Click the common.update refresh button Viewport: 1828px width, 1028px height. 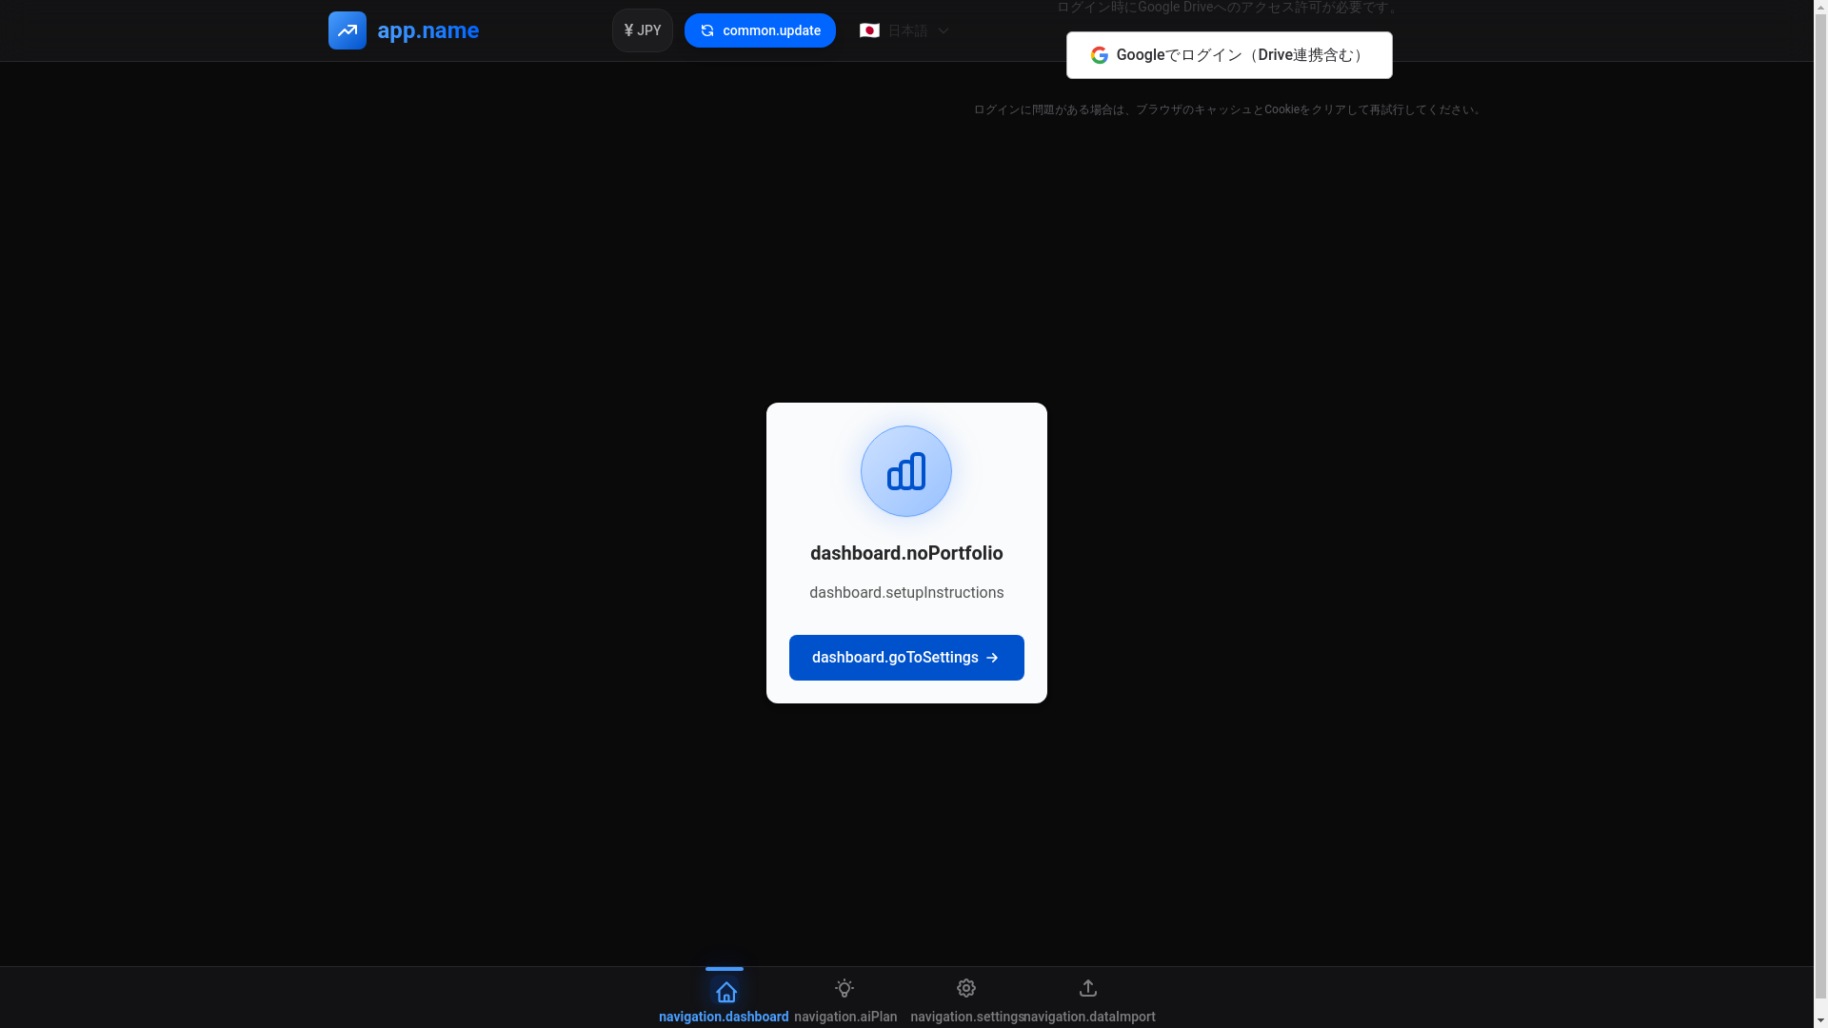[x=760, y=30]
